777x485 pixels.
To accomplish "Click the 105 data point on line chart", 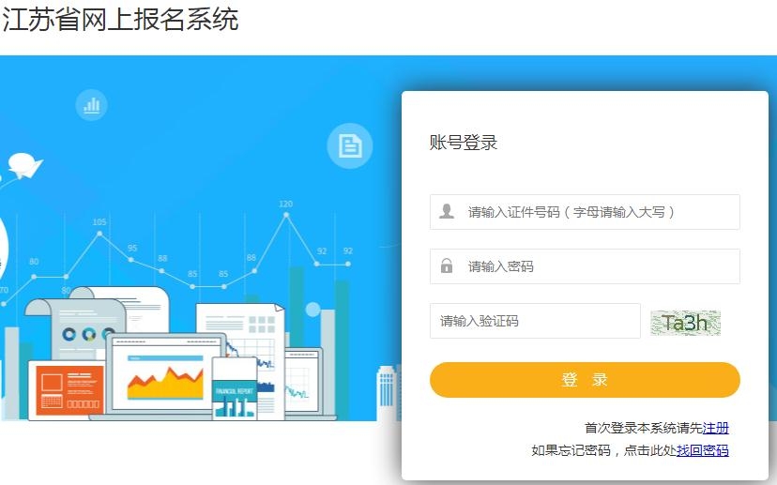I will [99, 234].
